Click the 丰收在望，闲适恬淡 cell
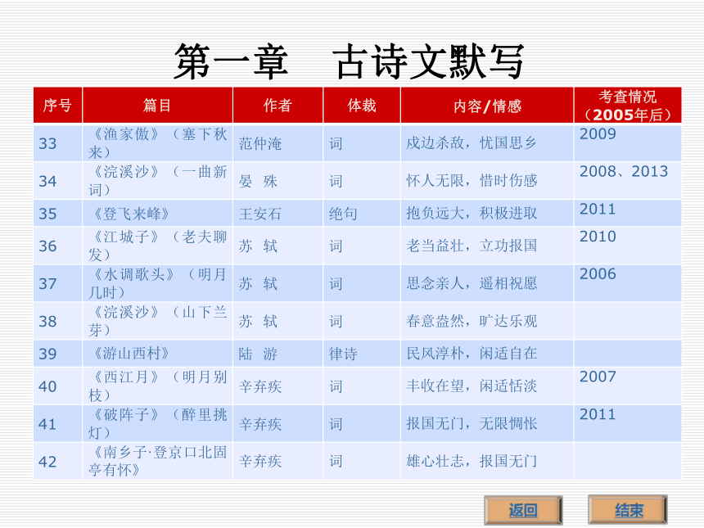The width and height of the screenshot is (704, 528). click(487, 386)
